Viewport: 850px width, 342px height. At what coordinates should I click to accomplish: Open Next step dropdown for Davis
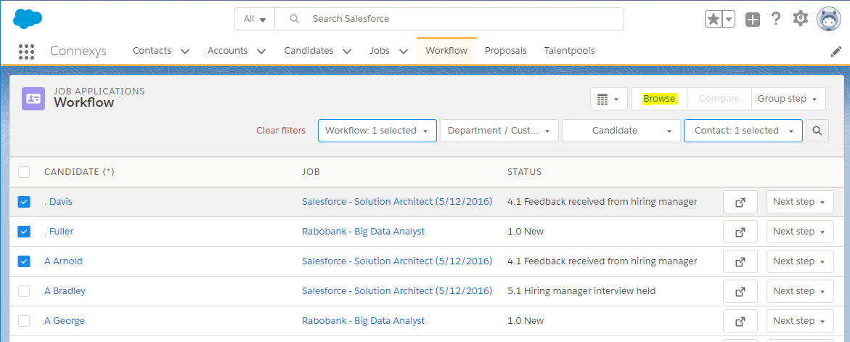click(800, 202)
